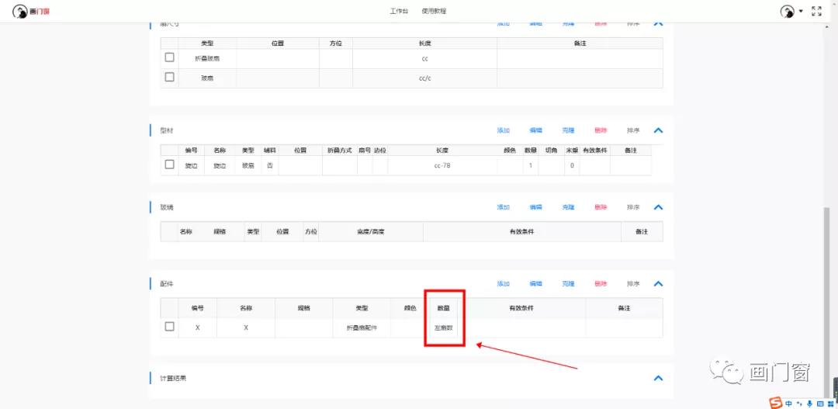
Task: Collapse the 型材 section
Action: click(x=658, y=130)
